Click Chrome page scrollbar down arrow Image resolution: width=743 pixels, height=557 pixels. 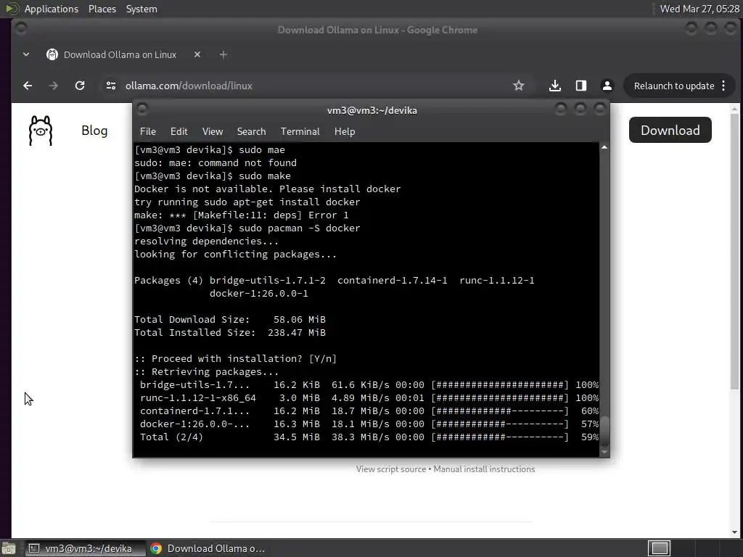734,533
